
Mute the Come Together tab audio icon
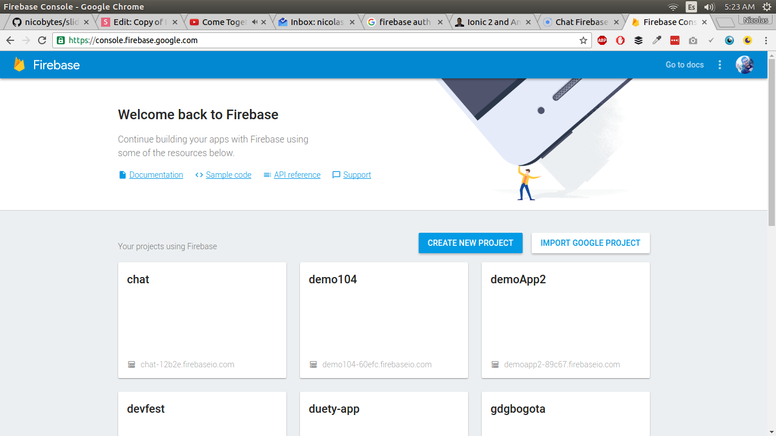(255, 22)
